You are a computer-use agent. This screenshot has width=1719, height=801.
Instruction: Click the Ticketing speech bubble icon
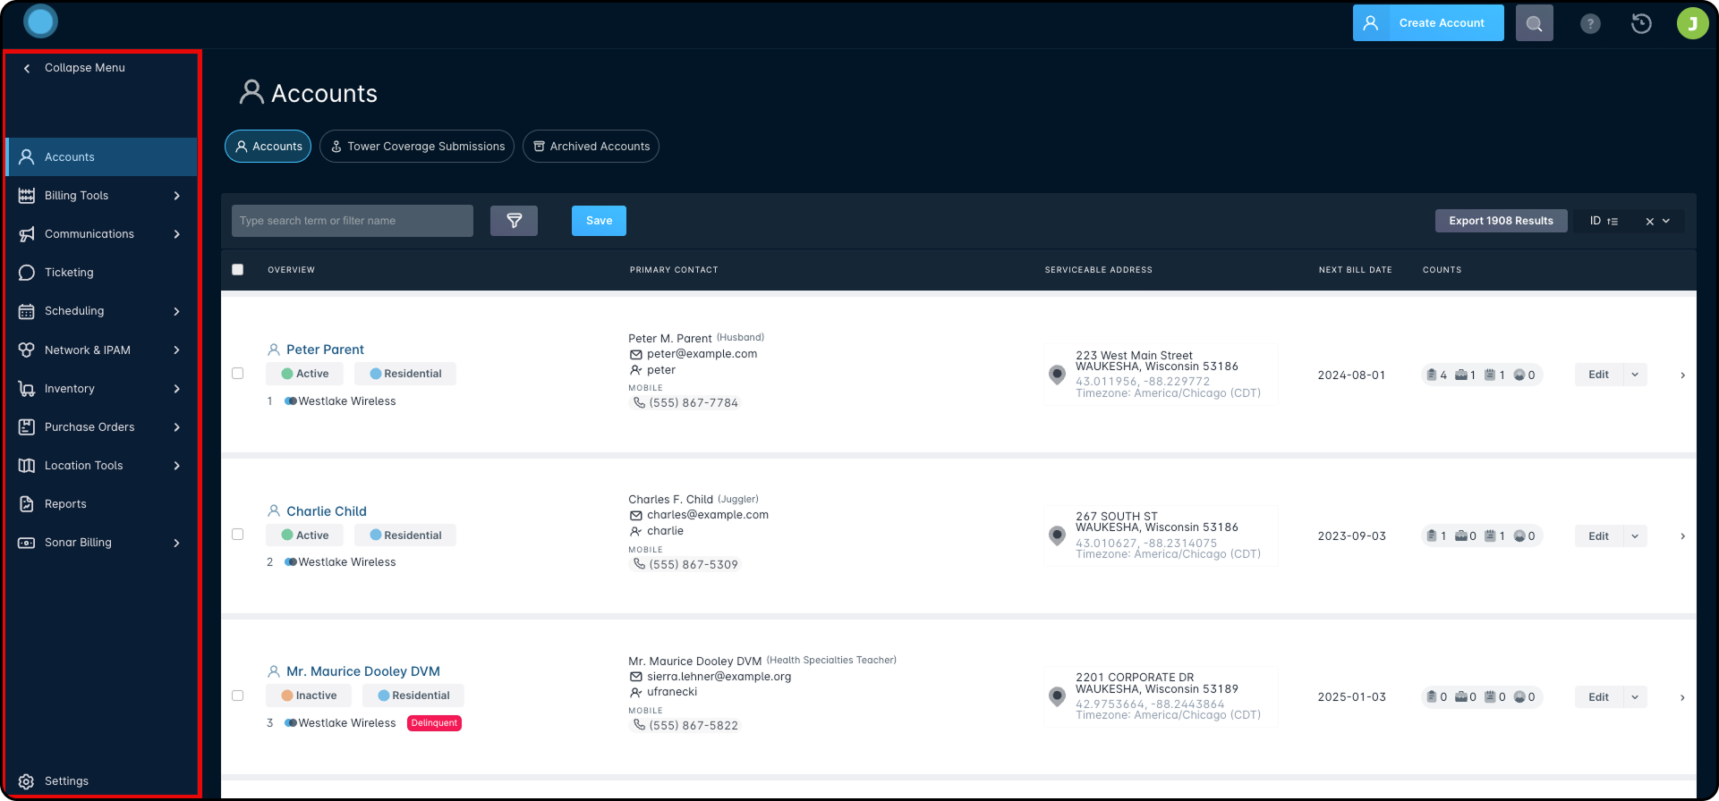pyautogui.click(x=27, y=273)
